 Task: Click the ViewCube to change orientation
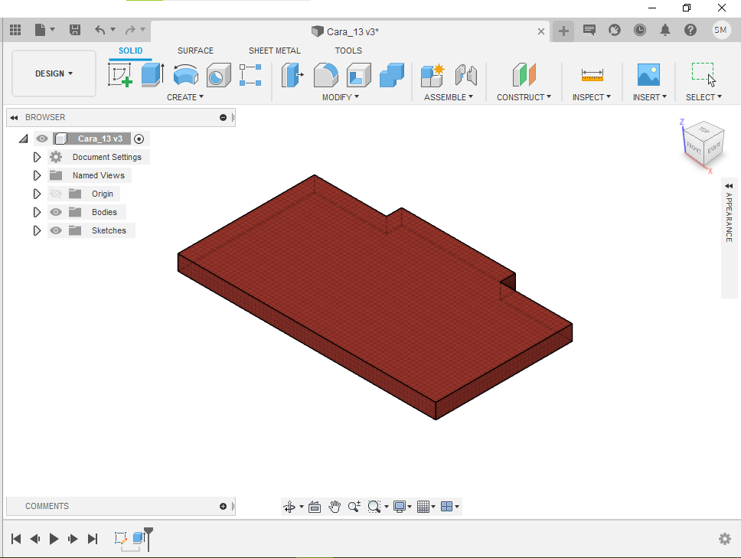[x=703, y=144]
